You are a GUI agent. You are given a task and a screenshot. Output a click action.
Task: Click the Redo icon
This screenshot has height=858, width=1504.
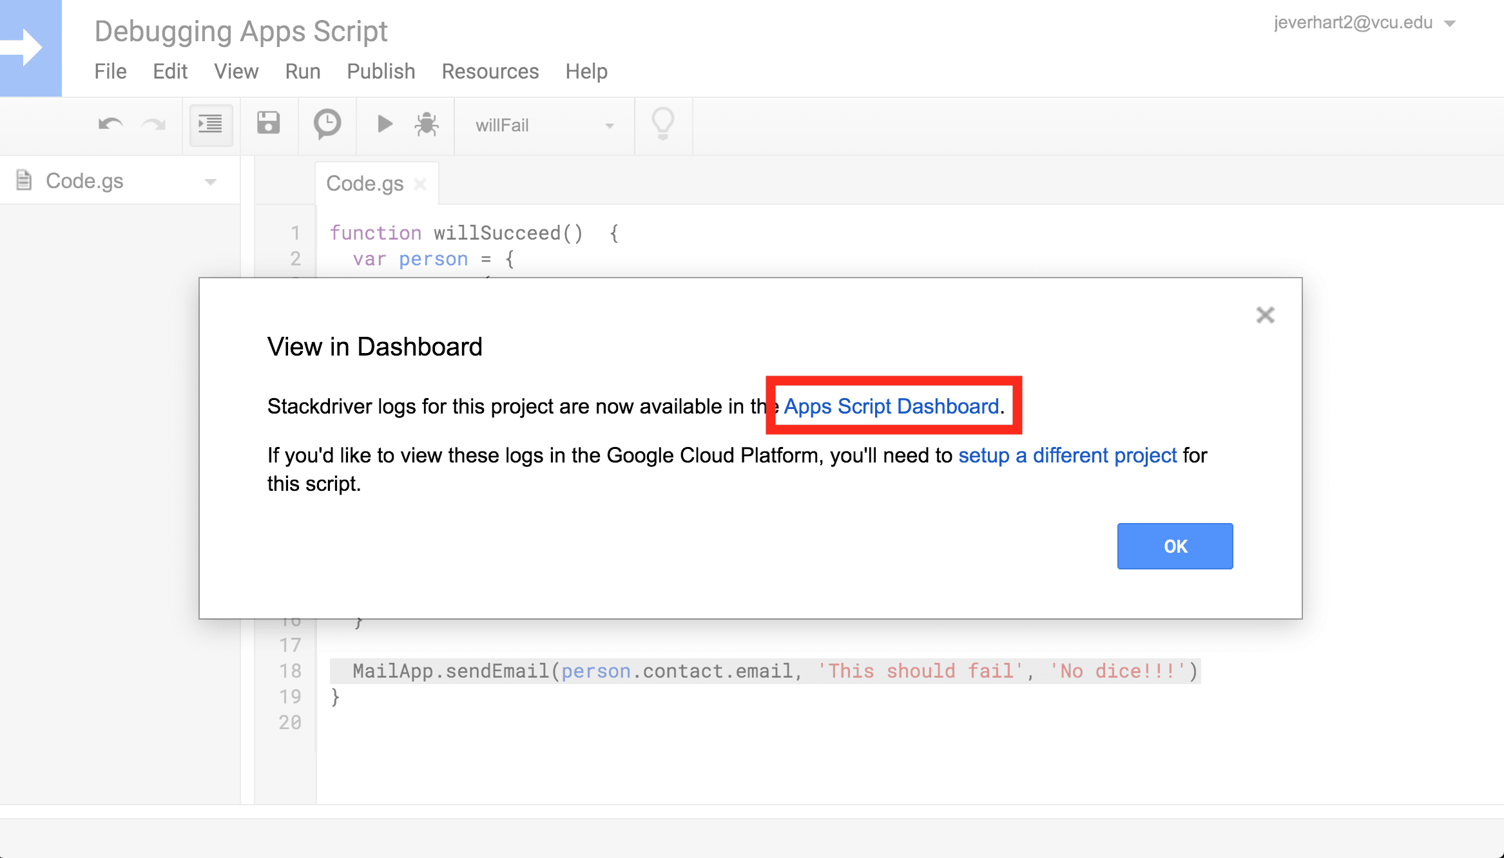tap(154, 124)
